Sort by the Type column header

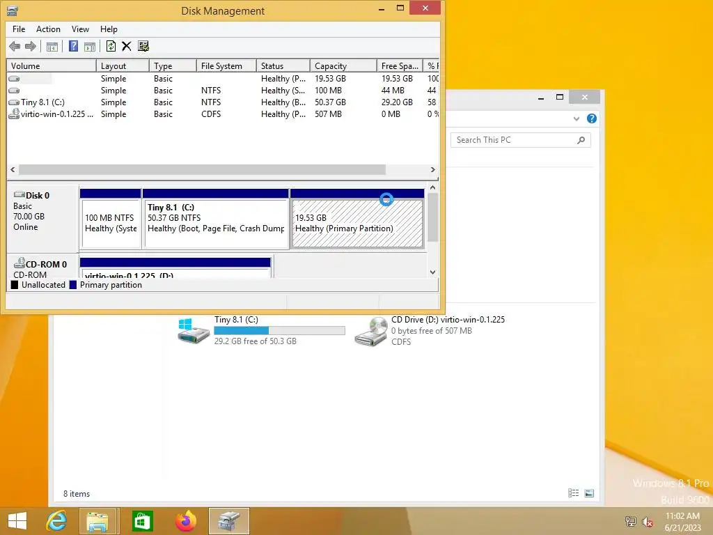coord(173,66)
